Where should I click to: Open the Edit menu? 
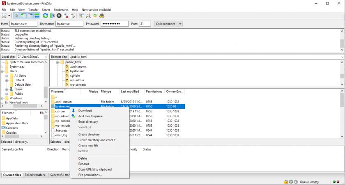point(12,10)
